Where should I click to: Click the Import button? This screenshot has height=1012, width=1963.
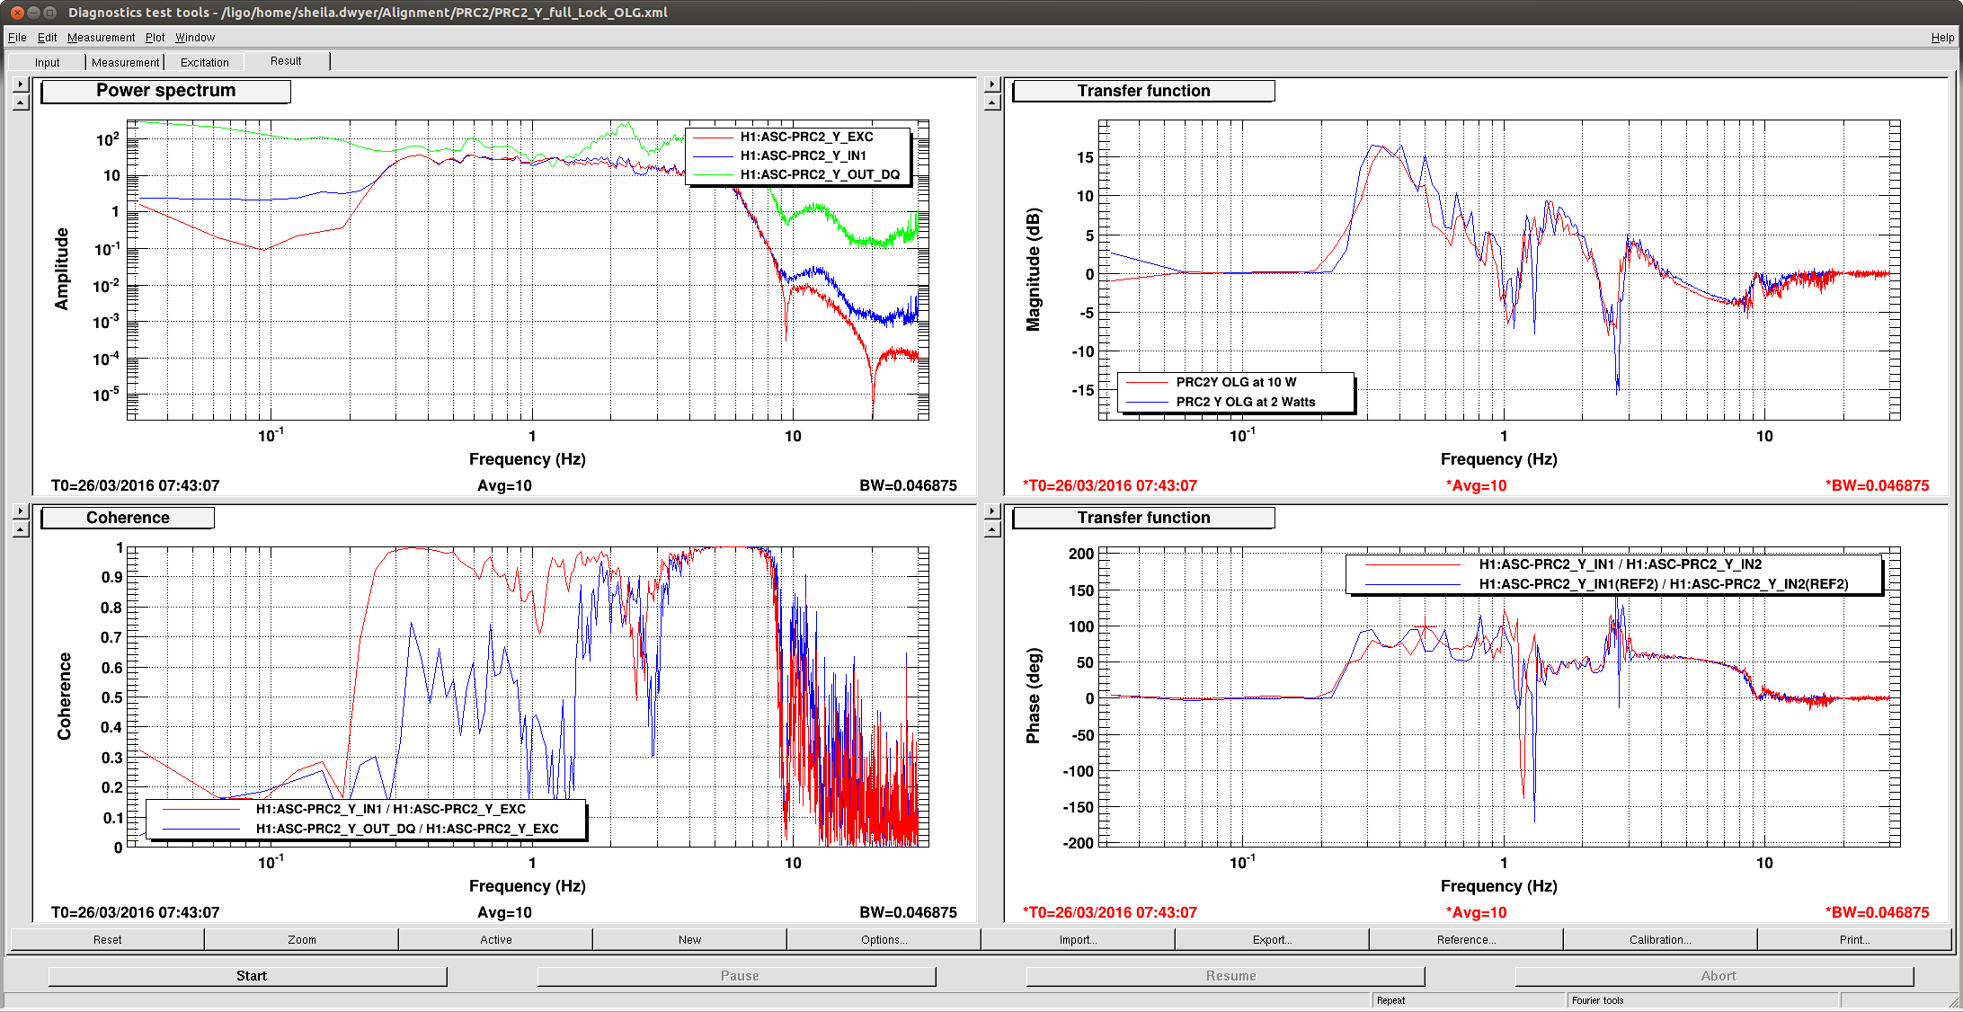tap(1078, 939)
